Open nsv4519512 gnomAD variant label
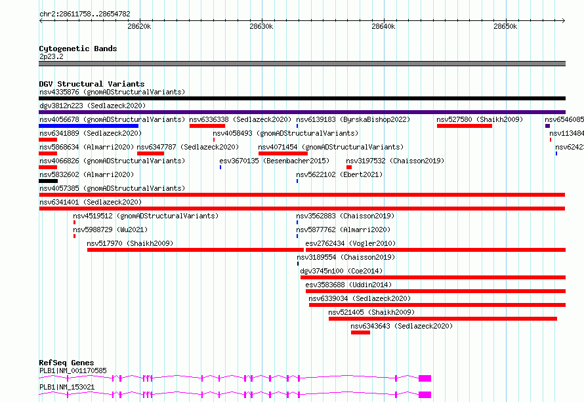The width and height of the screenshot is (584, 402). [x=146, y=216]
